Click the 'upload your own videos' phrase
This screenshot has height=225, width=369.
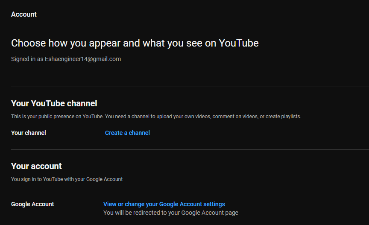tap(184, 117)
